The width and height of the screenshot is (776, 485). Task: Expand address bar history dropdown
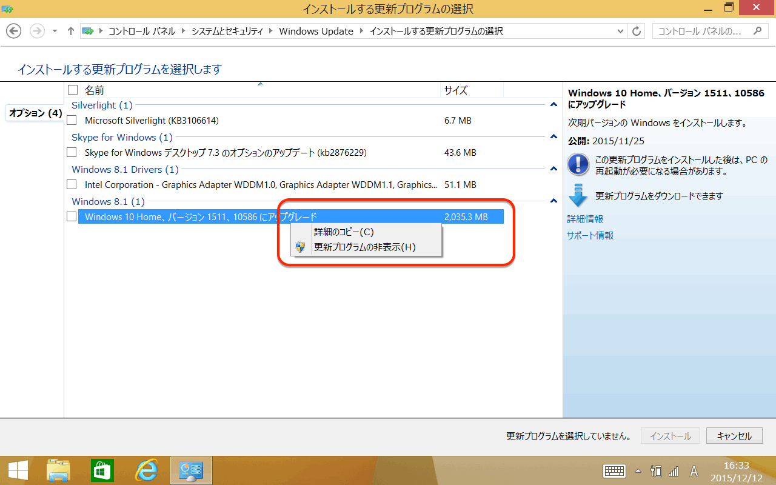pyautogui.click(x=620, y=31)
